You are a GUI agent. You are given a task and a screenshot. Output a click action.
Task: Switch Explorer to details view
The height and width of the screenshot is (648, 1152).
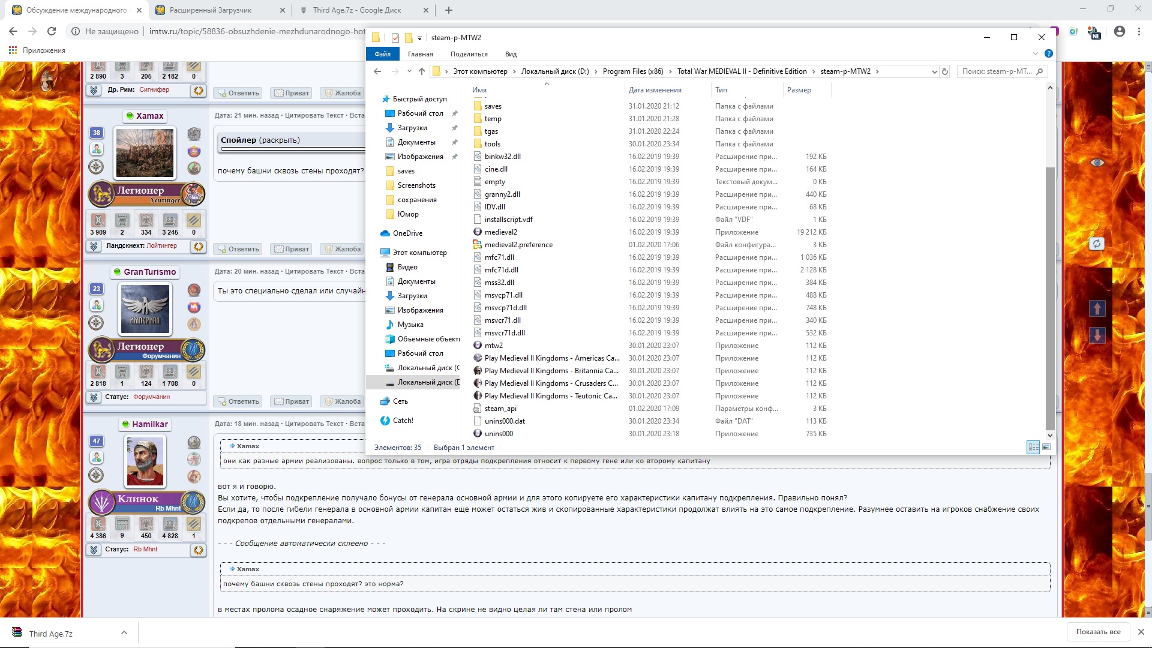[1033, 447]
